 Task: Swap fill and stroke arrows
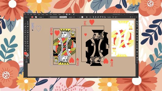click(28, 53)
